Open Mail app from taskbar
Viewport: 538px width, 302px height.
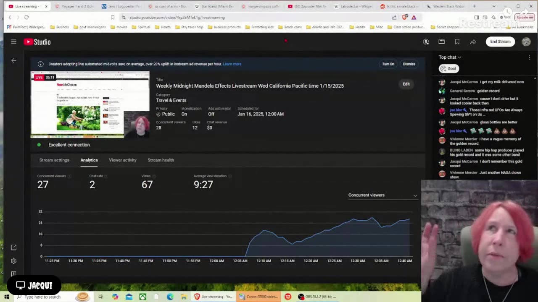click(x=129, y=297)
